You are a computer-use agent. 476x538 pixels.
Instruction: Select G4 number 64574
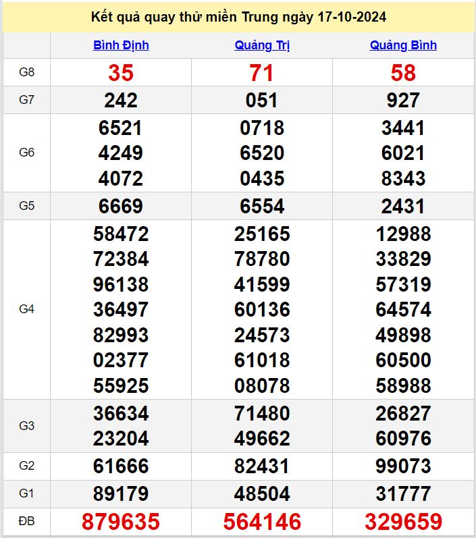click(403, 309)
